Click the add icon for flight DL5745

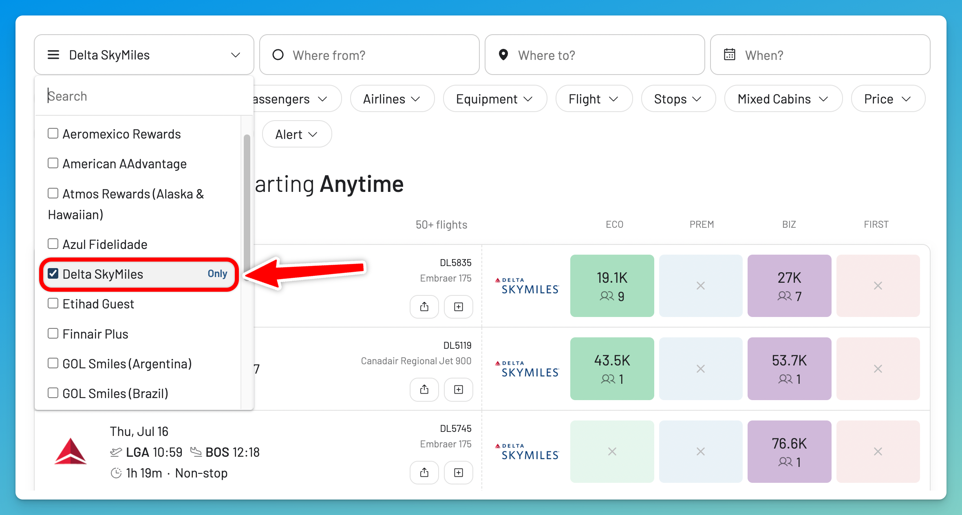pos(459,472)
